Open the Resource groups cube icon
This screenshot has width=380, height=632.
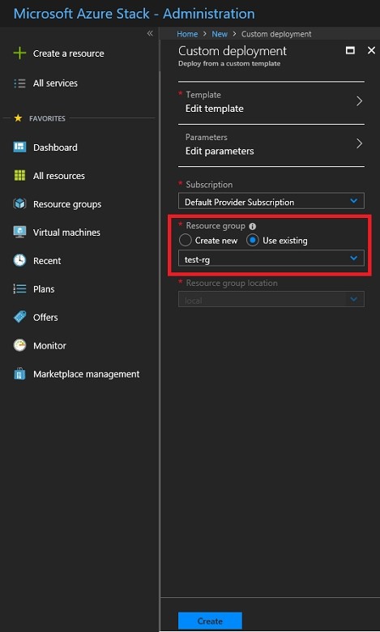[x=19, y=204]
